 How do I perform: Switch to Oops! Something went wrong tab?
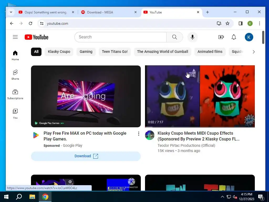pos(46,12)
